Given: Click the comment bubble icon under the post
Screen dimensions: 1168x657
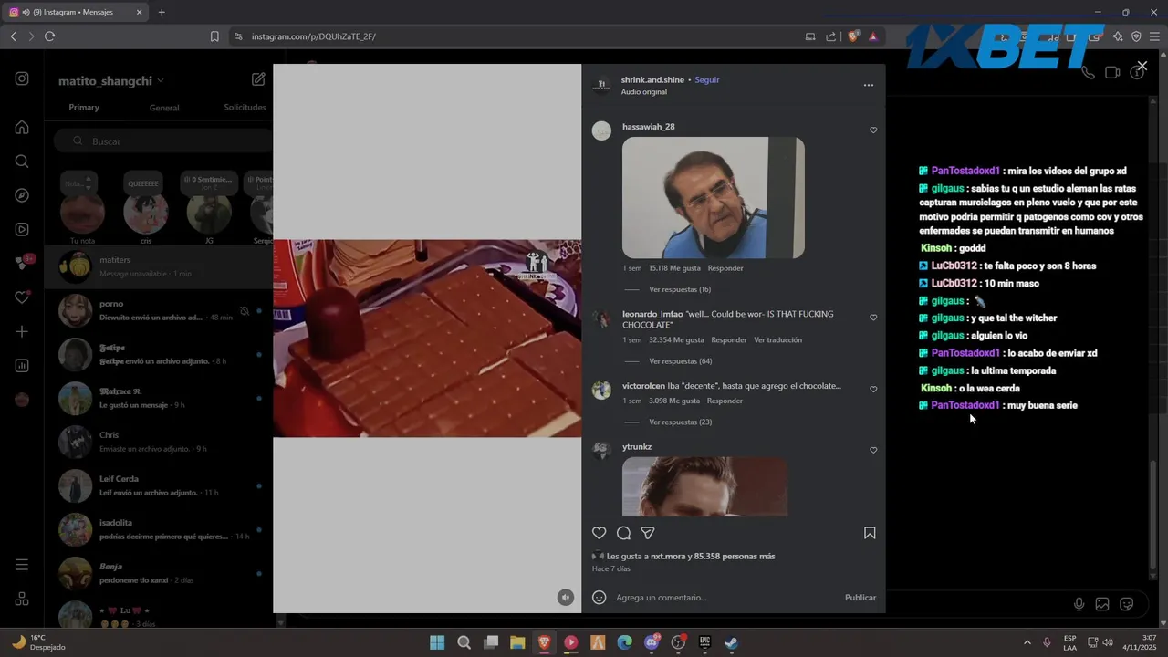Looking at the screenshot, I should pos(623,533).
